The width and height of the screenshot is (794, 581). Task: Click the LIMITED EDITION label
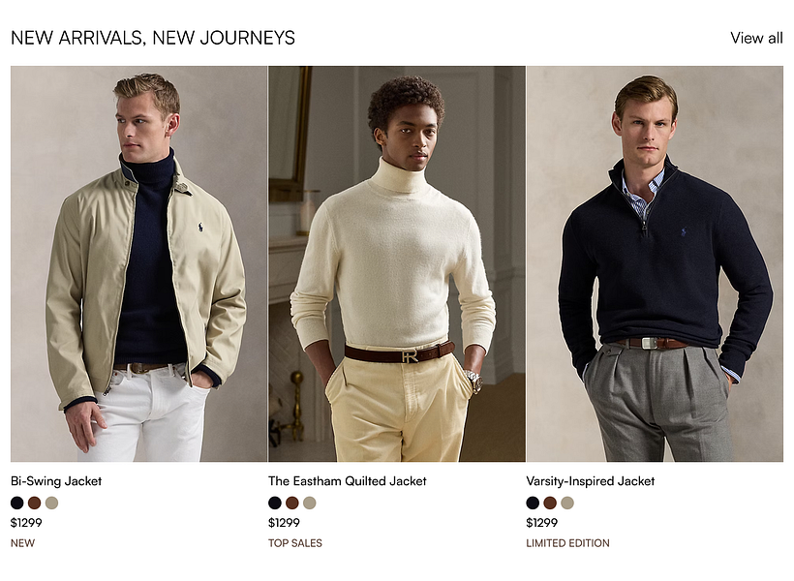(567, 543)
